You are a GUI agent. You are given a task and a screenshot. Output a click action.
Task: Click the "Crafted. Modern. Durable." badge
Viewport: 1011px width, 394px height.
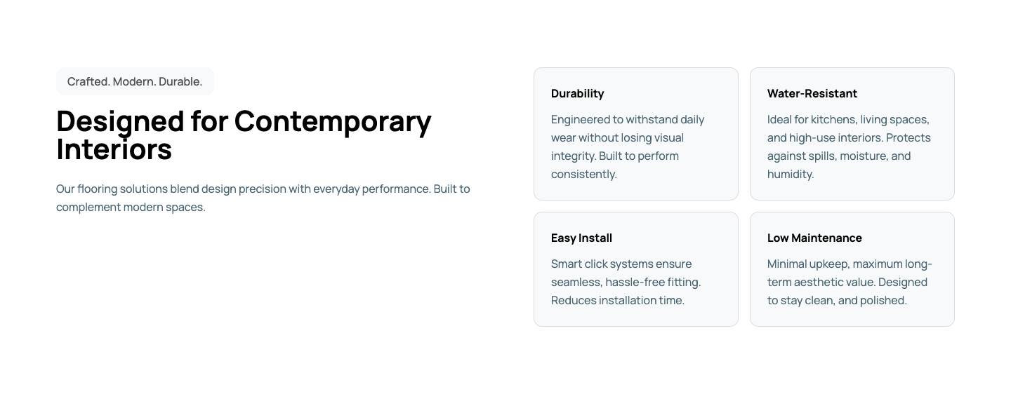(135, 81)
